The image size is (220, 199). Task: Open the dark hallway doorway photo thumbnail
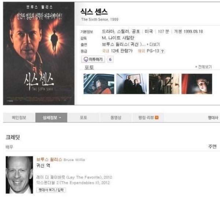pos(164,84)
